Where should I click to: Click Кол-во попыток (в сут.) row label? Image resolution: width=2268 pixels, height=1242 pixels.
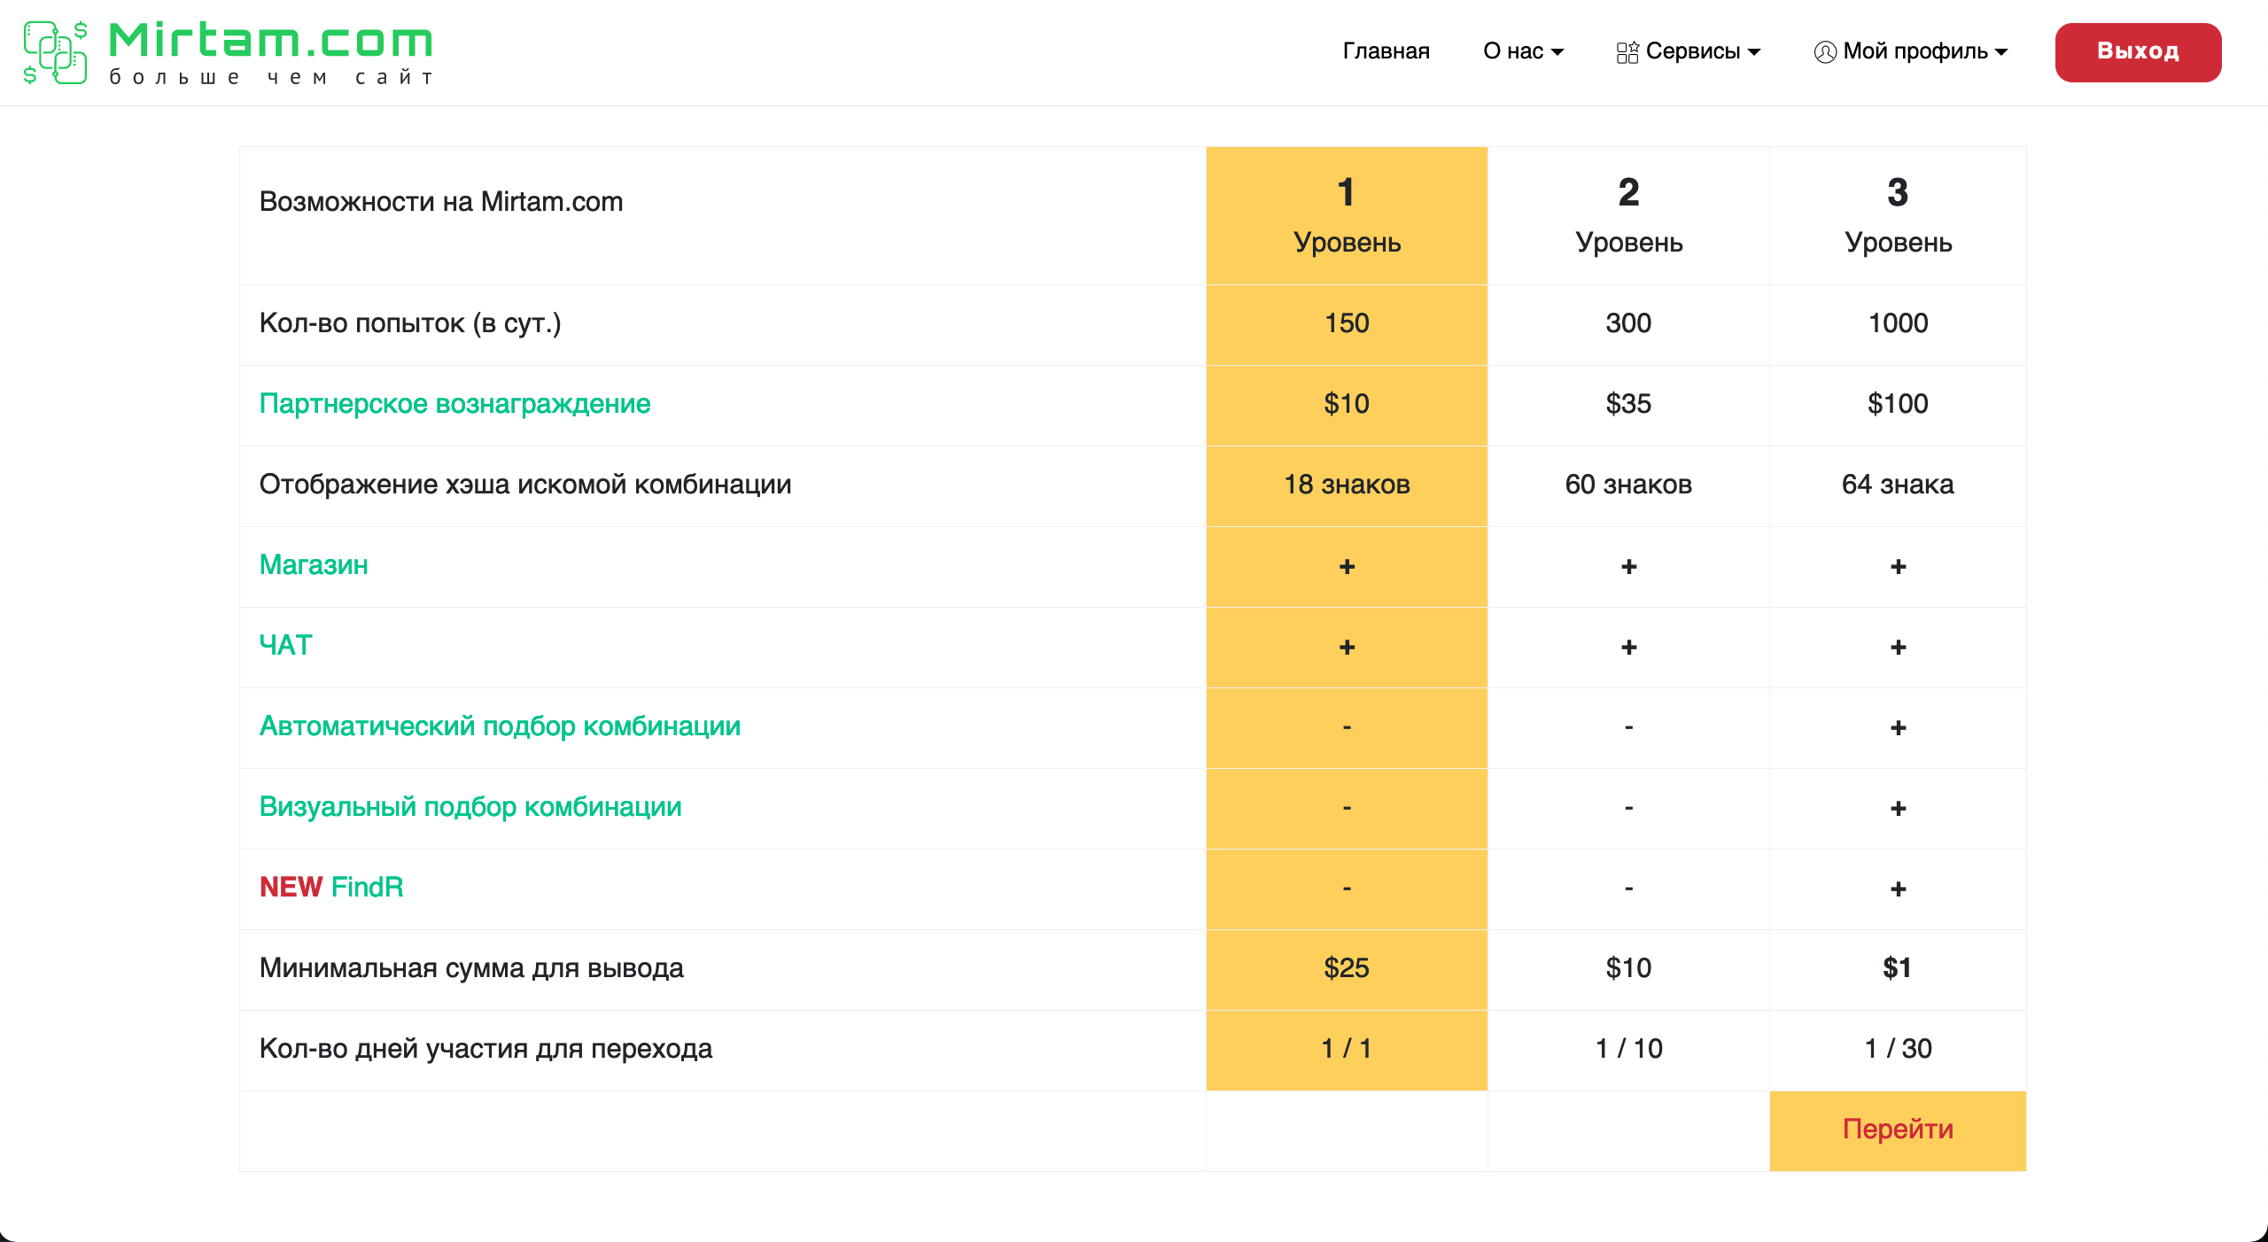(410, 323)
